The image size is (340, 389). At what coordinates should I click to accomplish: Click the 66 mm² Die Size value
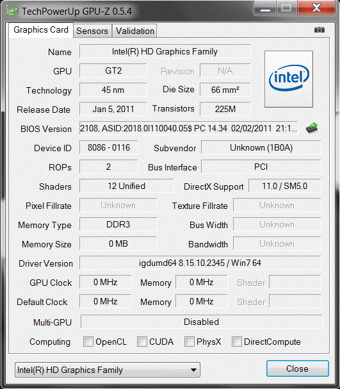point(225,90)
